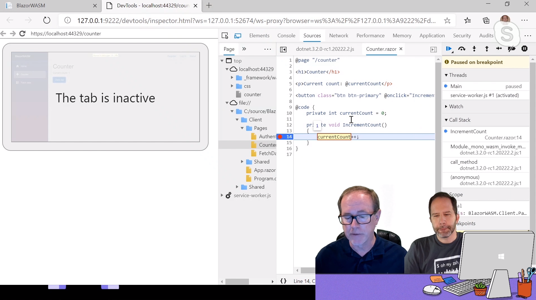Open navigator three-dot options menu
The width and height of the screenshot is (536, 300).
pyautogui.click(x=268, y=49)
